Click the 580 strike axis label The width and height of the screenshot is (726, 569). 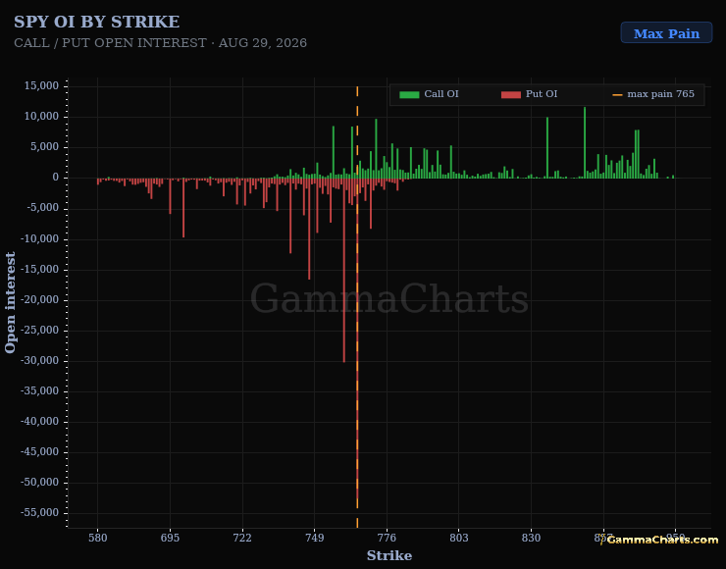coord(98,538)
